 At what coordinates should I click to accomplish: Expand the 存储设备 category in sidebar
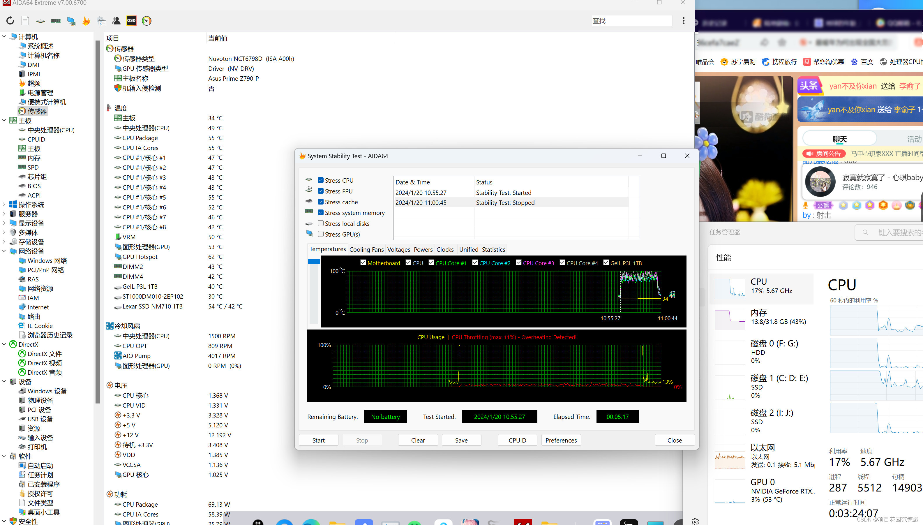pos(4,242)
